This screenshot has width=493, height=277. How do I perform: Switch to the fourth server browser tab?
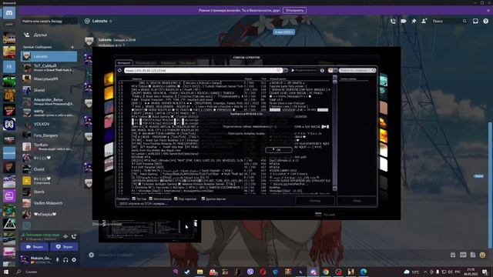(x=188, y=63)
